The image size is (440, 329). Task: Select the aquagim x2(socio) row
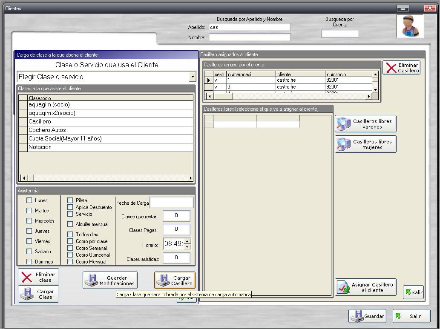coord(106,113)
